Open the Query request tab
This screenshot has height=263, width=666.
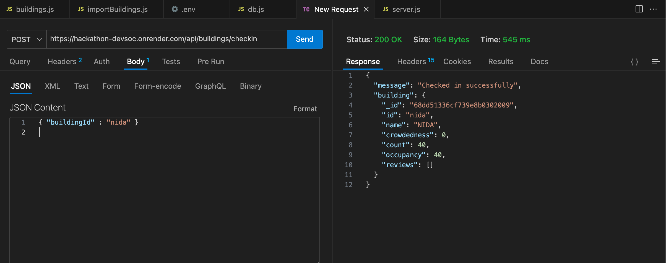point(20,62)
